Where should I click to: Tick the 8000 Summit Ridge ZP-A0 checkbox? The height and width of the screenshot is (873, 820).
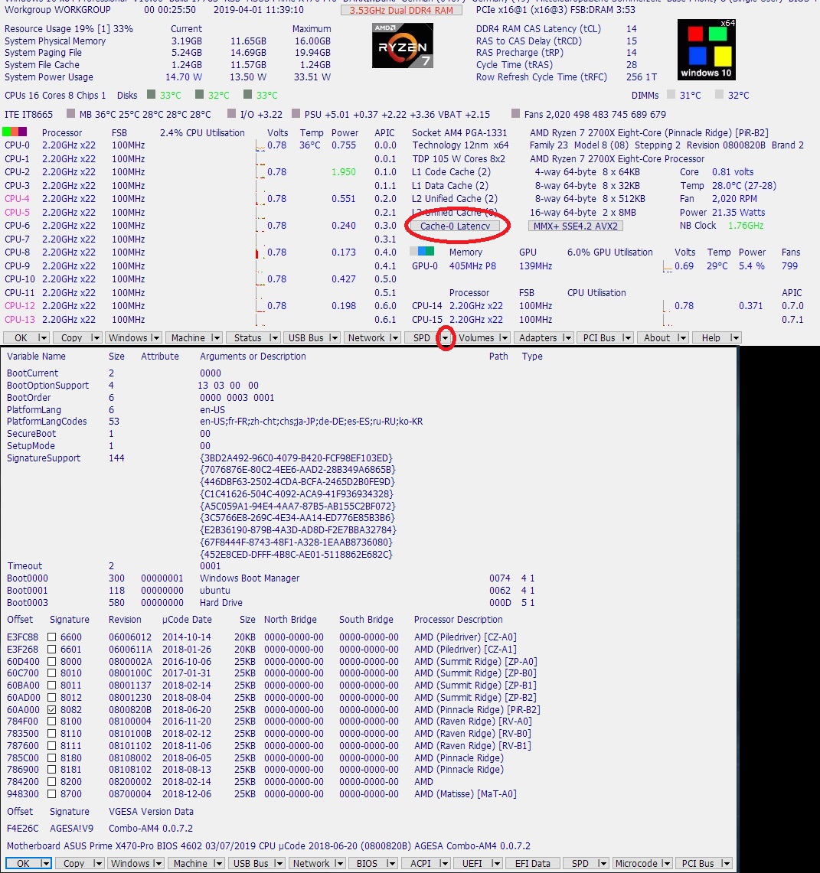point(52,661)
